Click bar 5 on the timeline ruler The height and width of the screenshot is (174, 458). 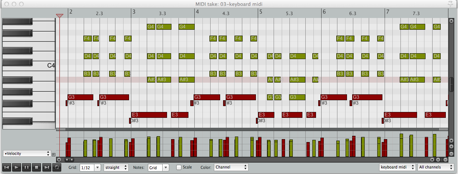(x=261, y=12)
